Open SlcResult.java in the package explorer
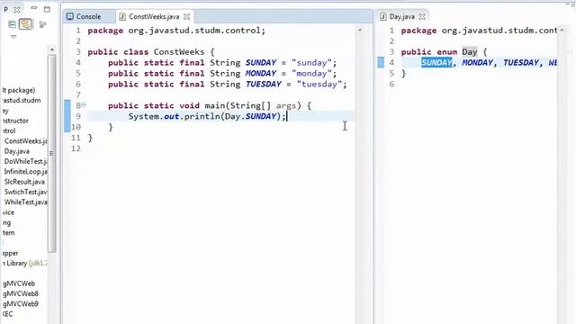The image size is (576, 324). coord(24,182)
